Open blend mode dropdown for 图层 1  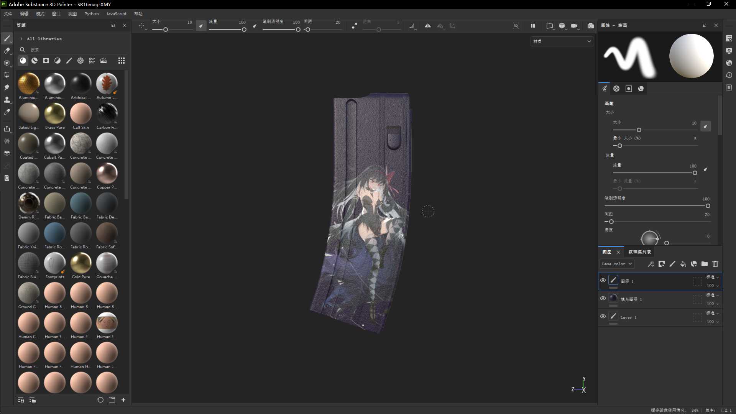coord(713,277)
